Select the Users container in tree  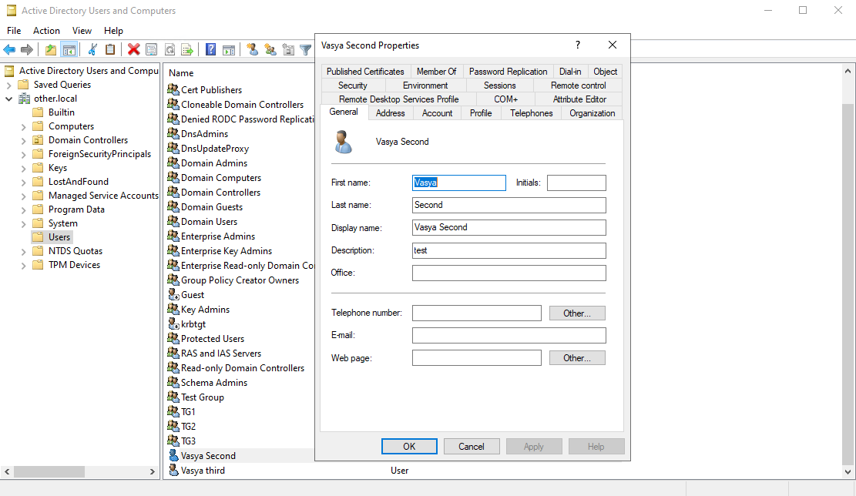point(59,237)
